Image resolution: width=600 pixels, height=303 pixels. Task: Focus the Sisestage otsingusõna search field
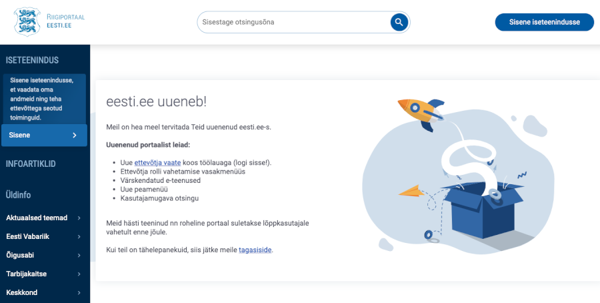coord(303,22)
